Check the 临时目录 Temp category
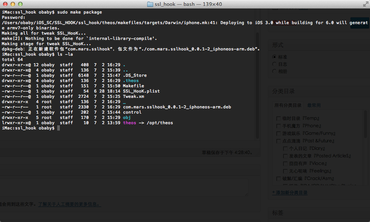This screenshot has height=222, width=370. click(x=279, y=119)
